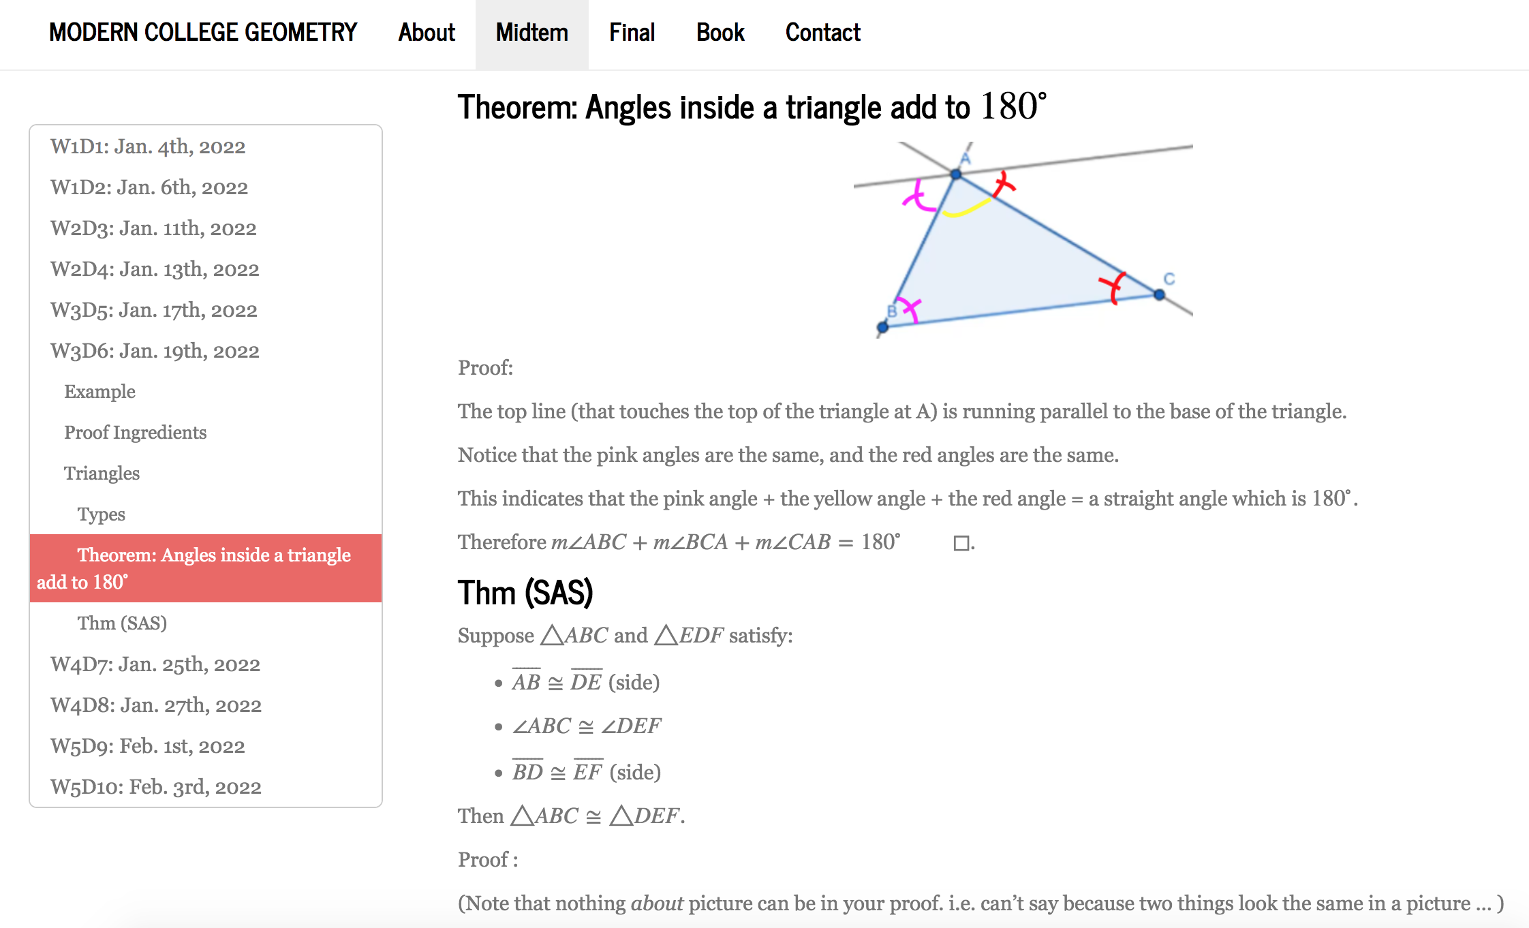Open W3D5: Jan. 17th, 2022 notes
This screenshot has width=1529, height=928.
[x=154, y=310]
